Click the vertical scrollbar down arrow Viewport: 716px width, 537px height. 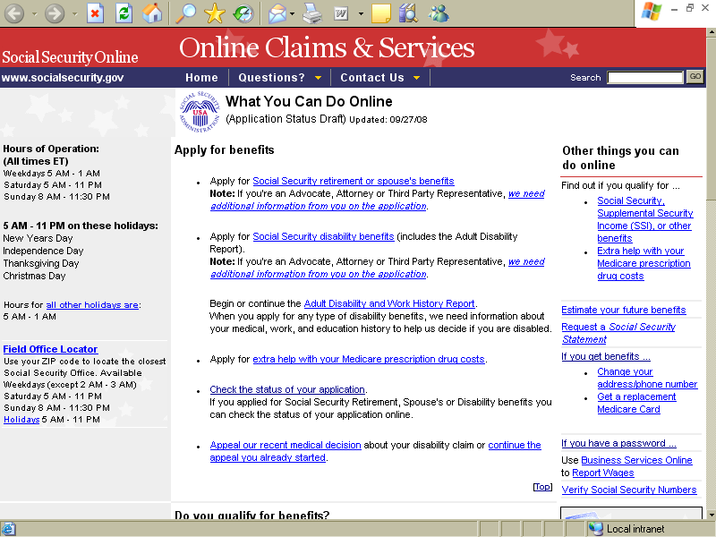[711, 514]
